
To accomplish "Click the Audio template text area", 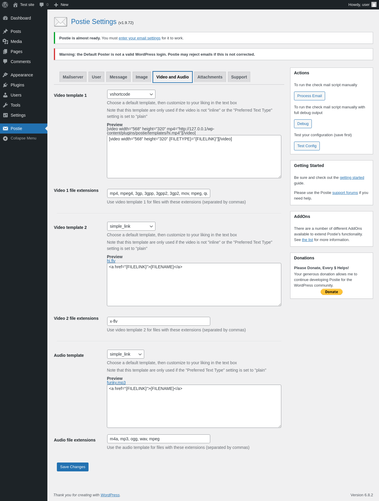I will [x=194, y=406].
